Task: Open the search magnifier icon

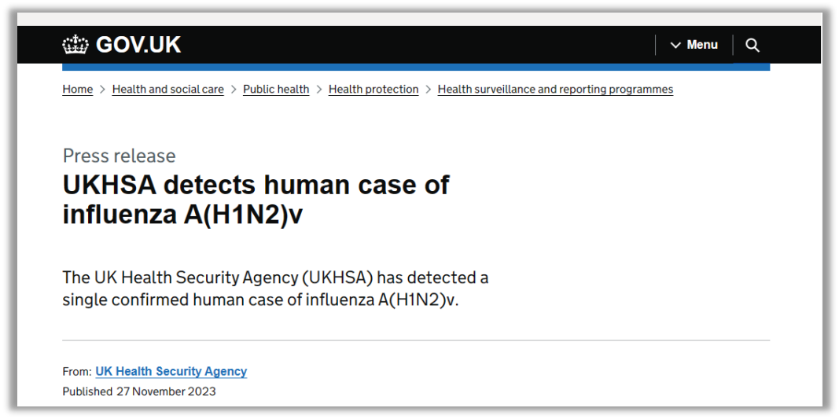Action: point(753,45)
